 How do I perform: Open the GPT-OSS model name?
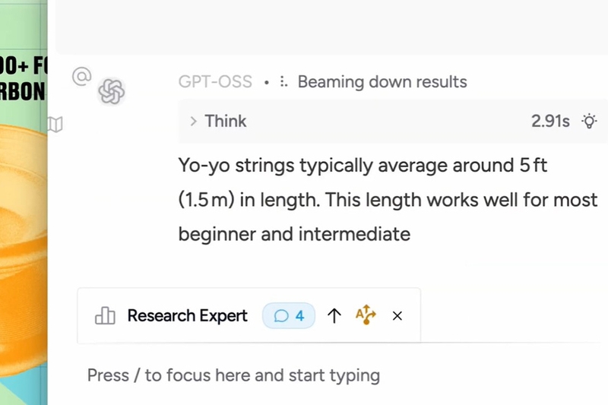(215, 82)
